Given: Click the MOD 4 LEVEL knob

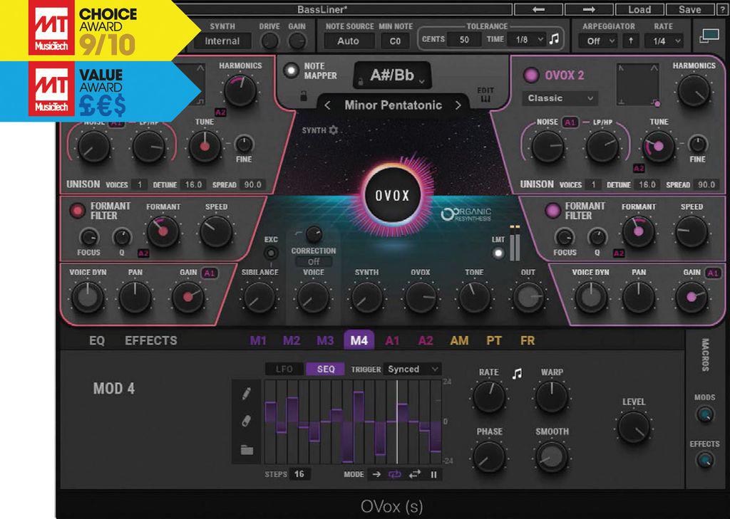Looking at the screenshot, I should click(634, 427).
